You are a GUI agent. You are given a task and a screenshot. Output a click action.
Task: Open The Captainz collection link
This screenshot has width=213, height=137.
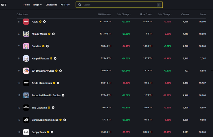[39, 108]
